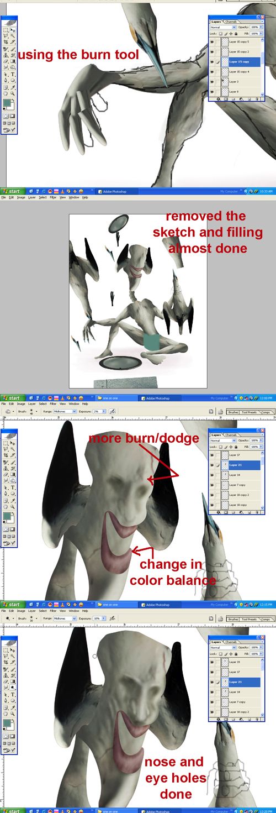The width and height of the screenshot is (276, 813).
Task: Hide Layer 8 using eye icon
Action: click(212, 92)
